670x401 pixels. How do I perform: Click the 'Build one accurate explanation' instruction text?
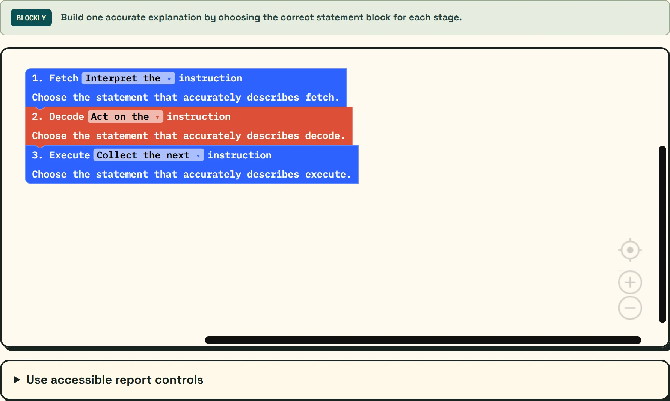pyautogui.click(x=261, y=17)
